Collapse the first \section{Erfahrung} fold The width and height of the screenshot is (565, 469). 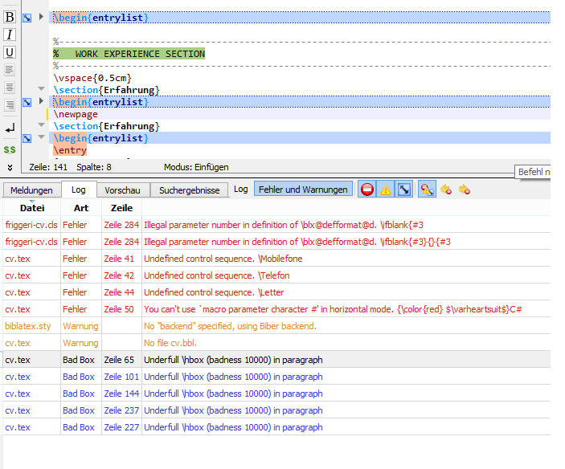point(42,88)
